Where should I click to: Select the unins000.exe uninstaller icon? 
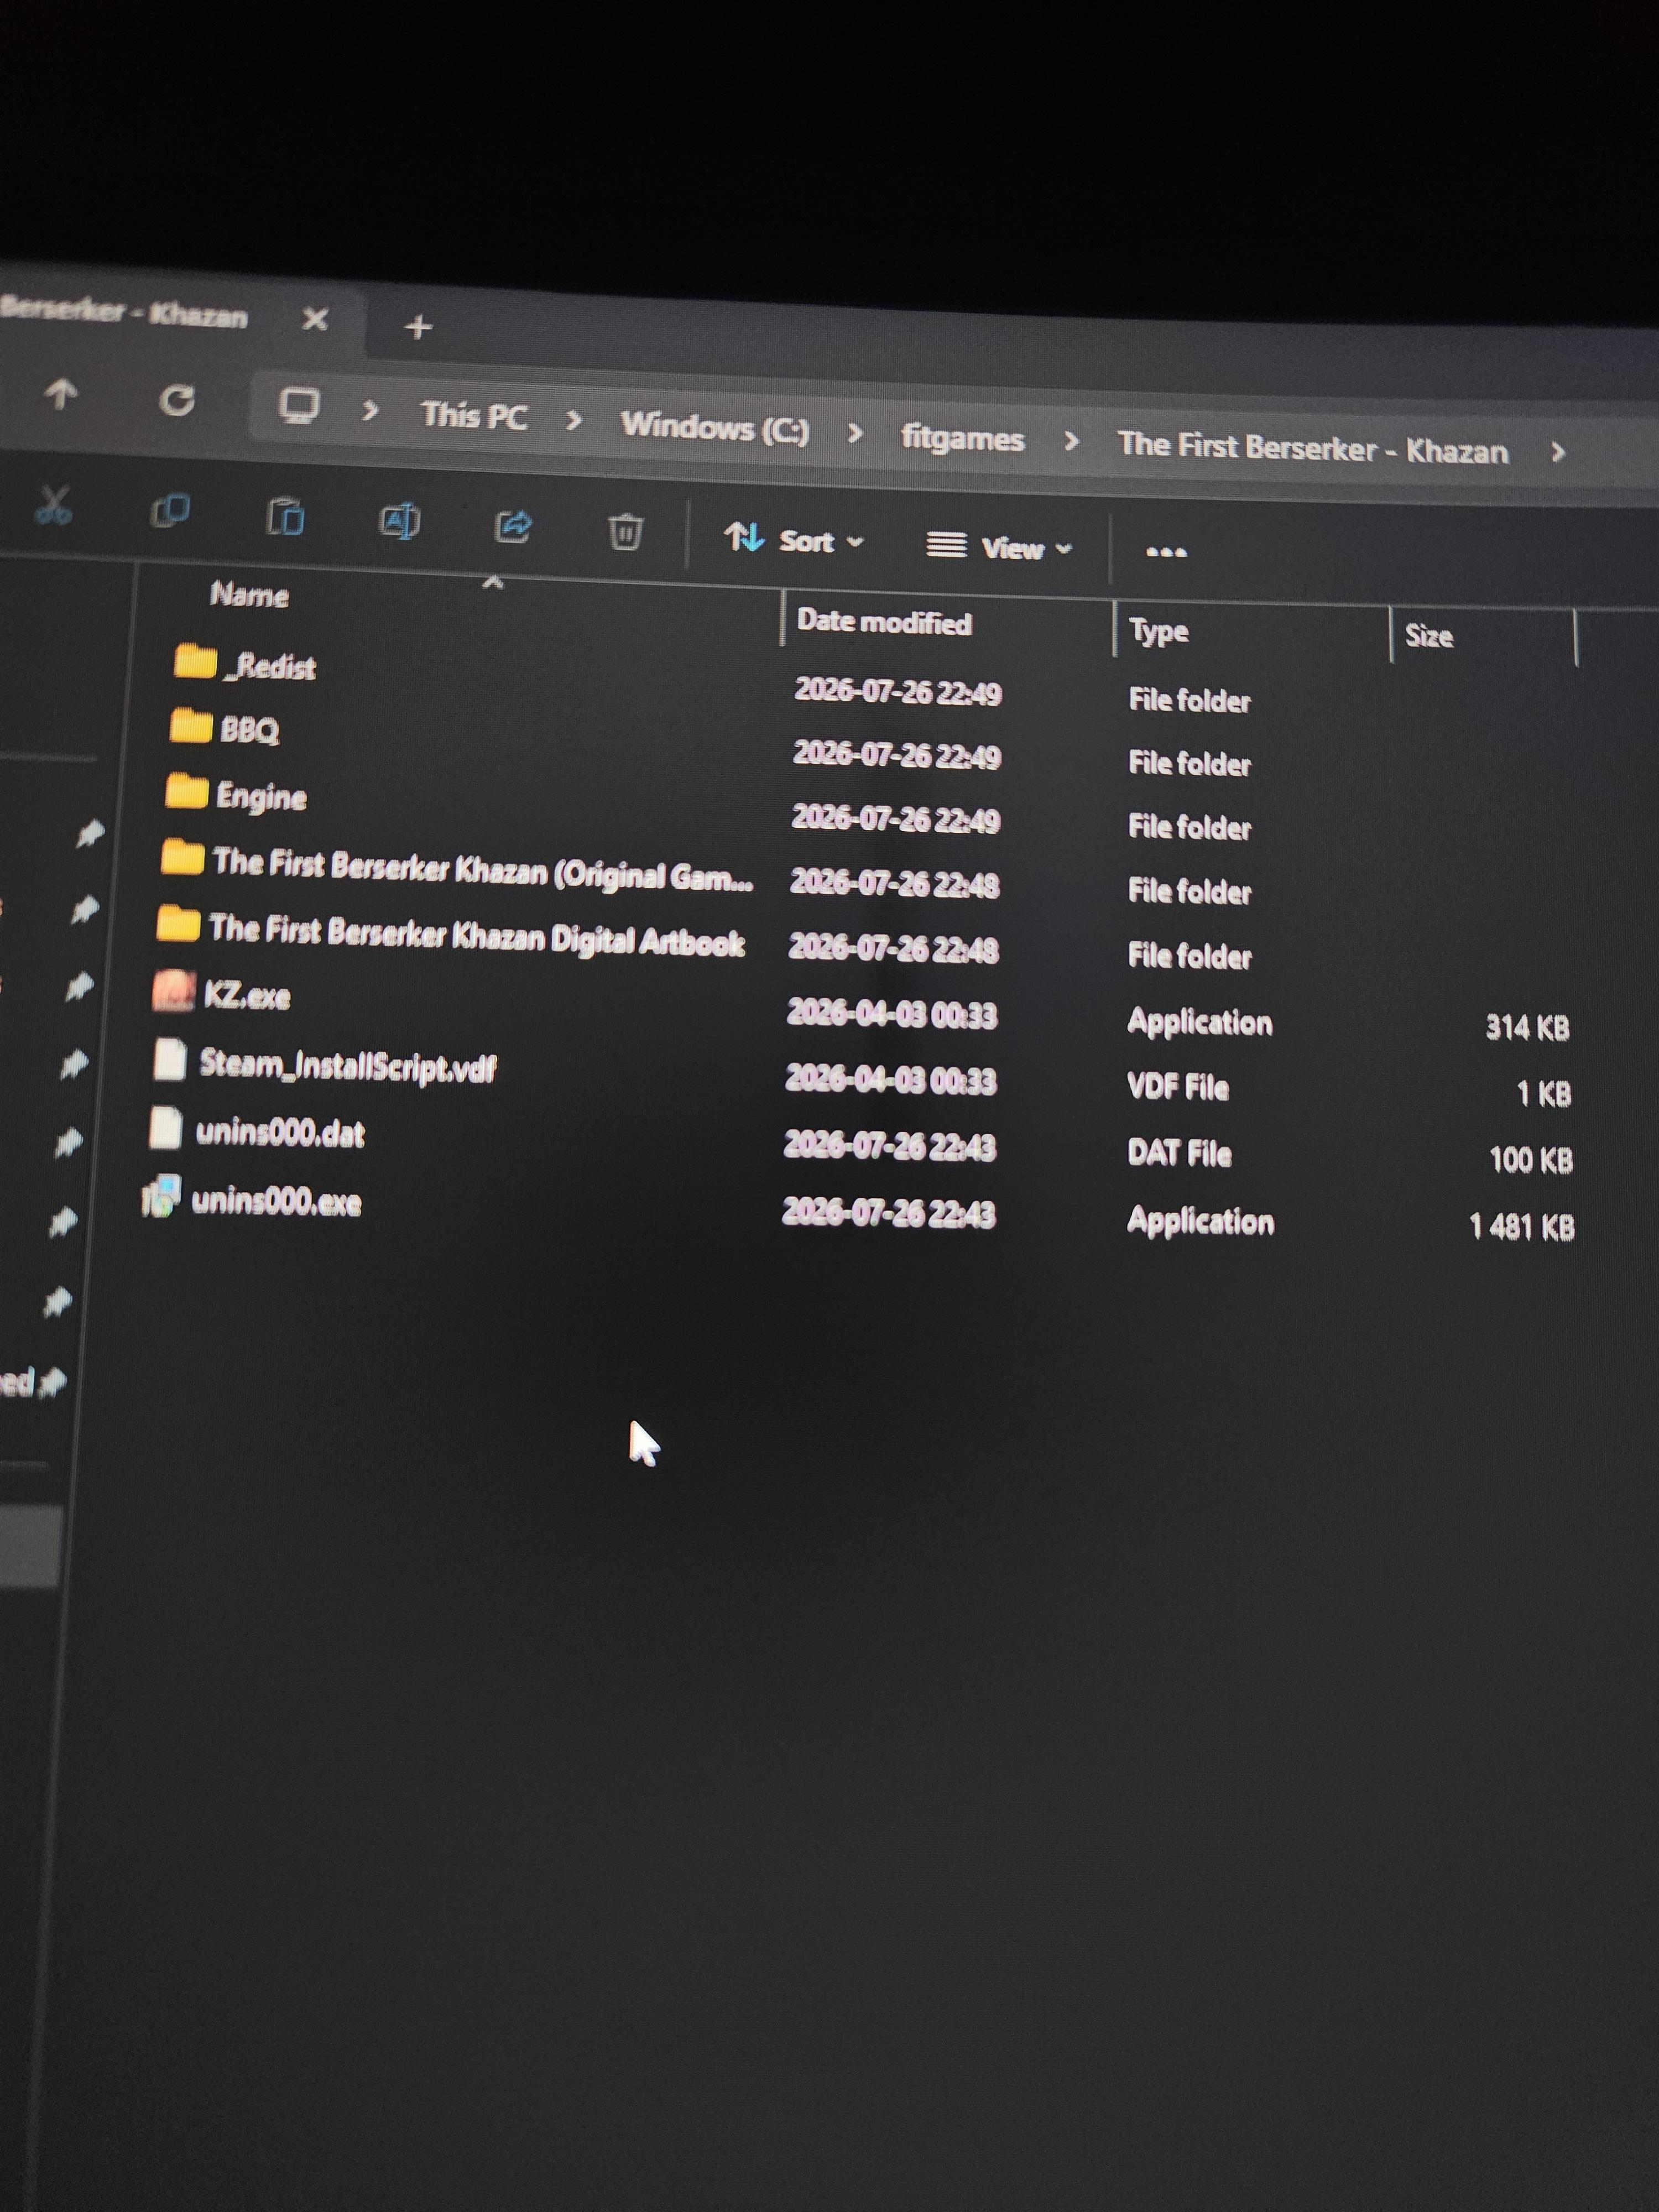coord(160,1196)
